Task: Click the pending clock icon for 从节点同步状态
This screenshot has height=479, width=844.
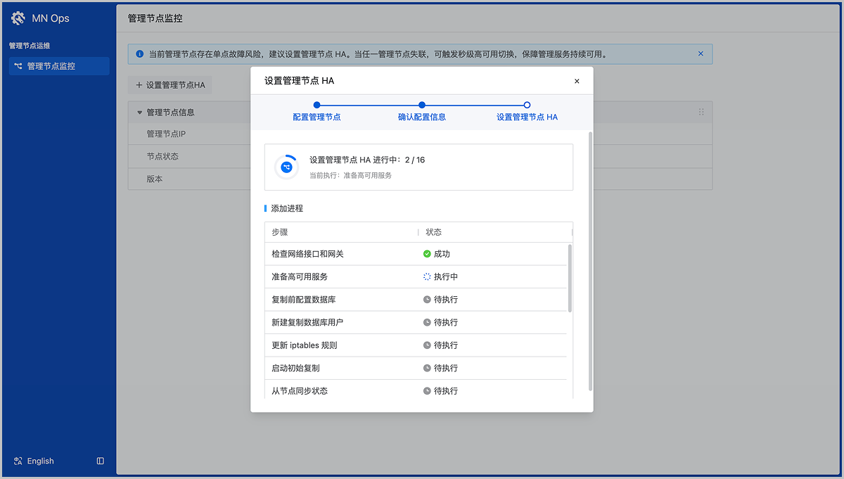Action: tap(427, 391)
